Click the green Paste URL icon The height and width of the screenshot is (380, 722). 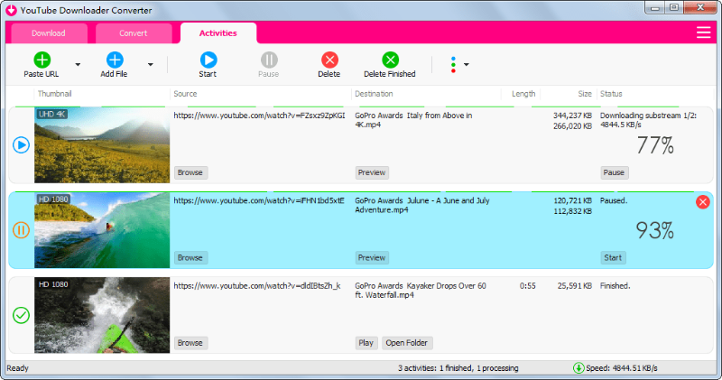(x=42, y=60)
